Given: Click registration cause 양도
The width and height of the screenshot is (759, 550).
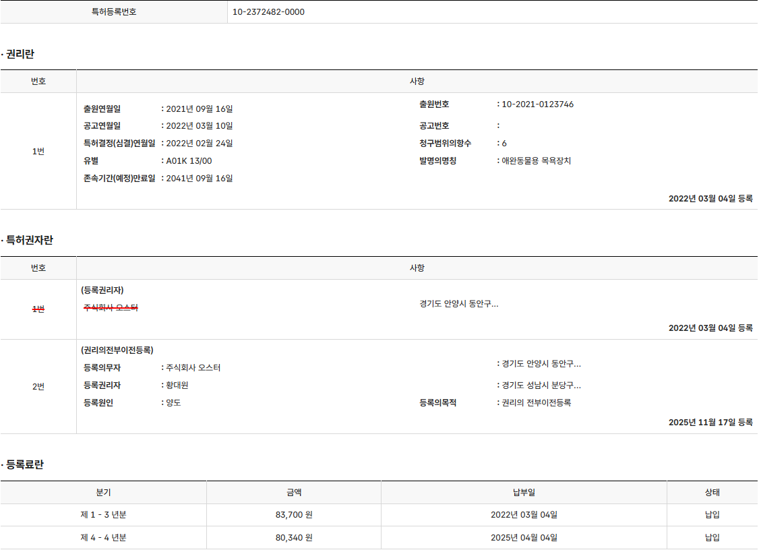Looking at the screenshot, I should pyautogui.click(x=173, y=403).
